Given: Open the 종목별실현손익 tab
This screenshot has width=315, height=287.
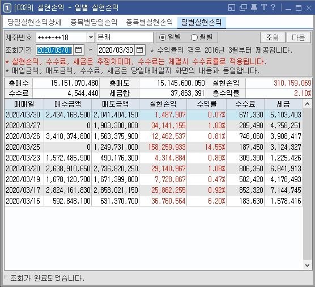Looking at the screenshot, I should pyautogui.click(x=149, y=22).
